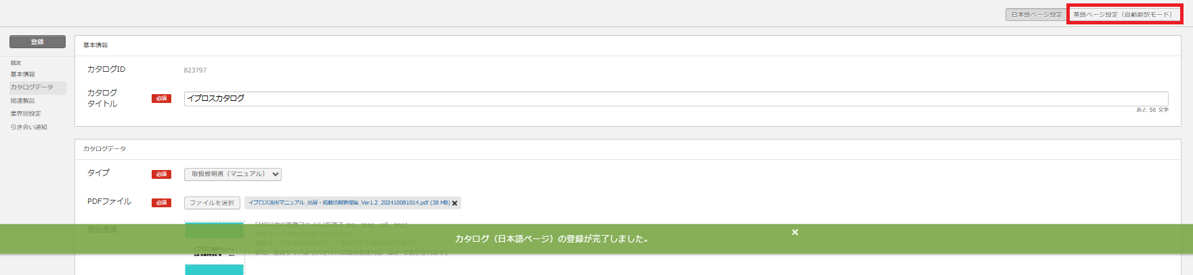Open the uploaded イプロス活用マニュアル PDF link
The width and height of the screenshot is (1193, 275).
pos(349,203)
